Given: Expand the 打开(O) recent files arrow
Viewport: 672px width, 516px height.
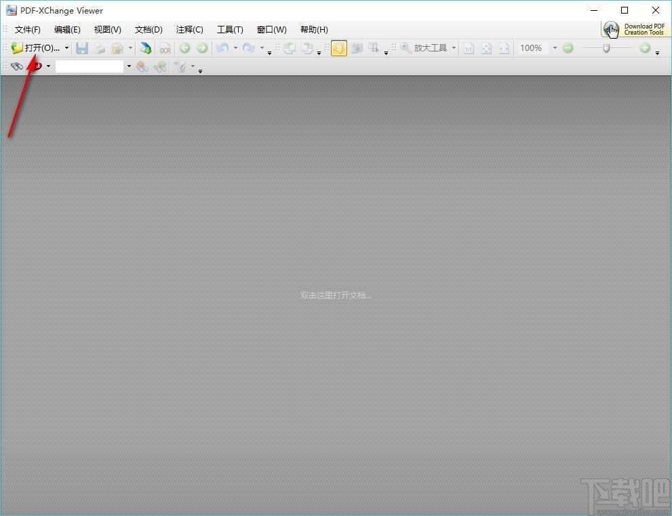Looking at the screenshot, I should tap(66, 48).
